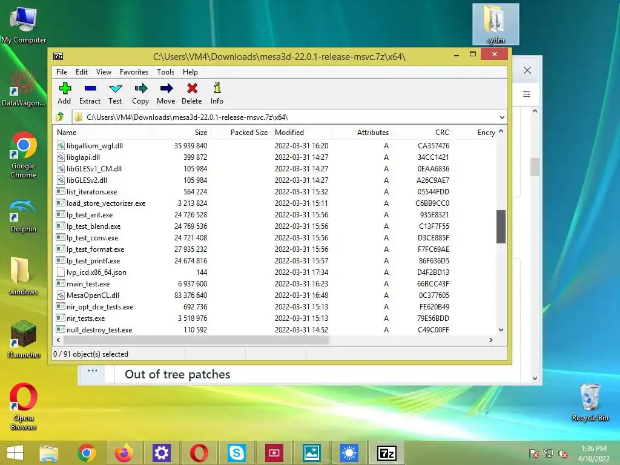
Task: Select list_iterators.exe file
Action: coord(91,192)
